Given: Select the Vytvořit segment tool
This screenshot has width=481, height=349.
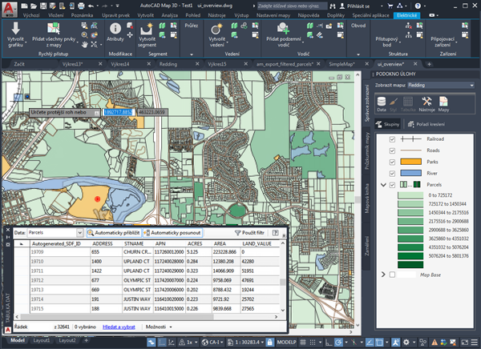Looking at the screenshot, I should pyautogui.click(x=147, y=30).
